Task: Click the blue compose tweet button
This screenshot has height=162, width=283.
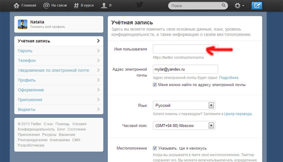Action: pos(257,5)
